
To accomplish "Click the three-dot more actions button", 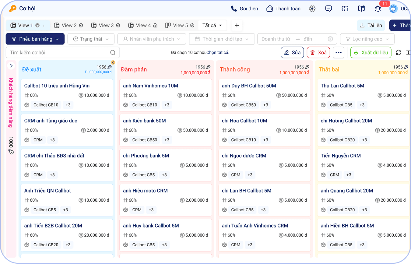I will pyautogui.click(x=339, y=53).
